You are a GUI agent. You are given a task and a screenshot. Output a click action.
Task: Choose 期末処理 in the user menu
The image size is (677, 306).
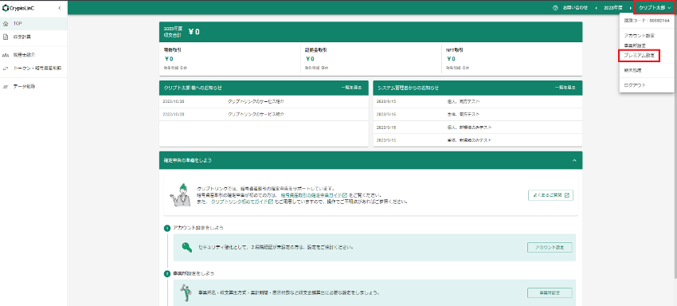pos(633,69)
